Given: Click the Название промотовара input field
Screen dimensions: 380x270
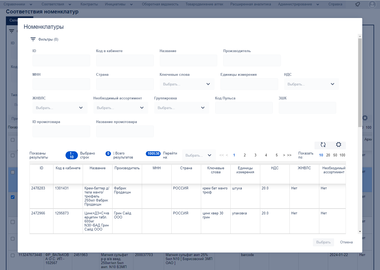Looking at the screenshot, I should coord(125,131).
